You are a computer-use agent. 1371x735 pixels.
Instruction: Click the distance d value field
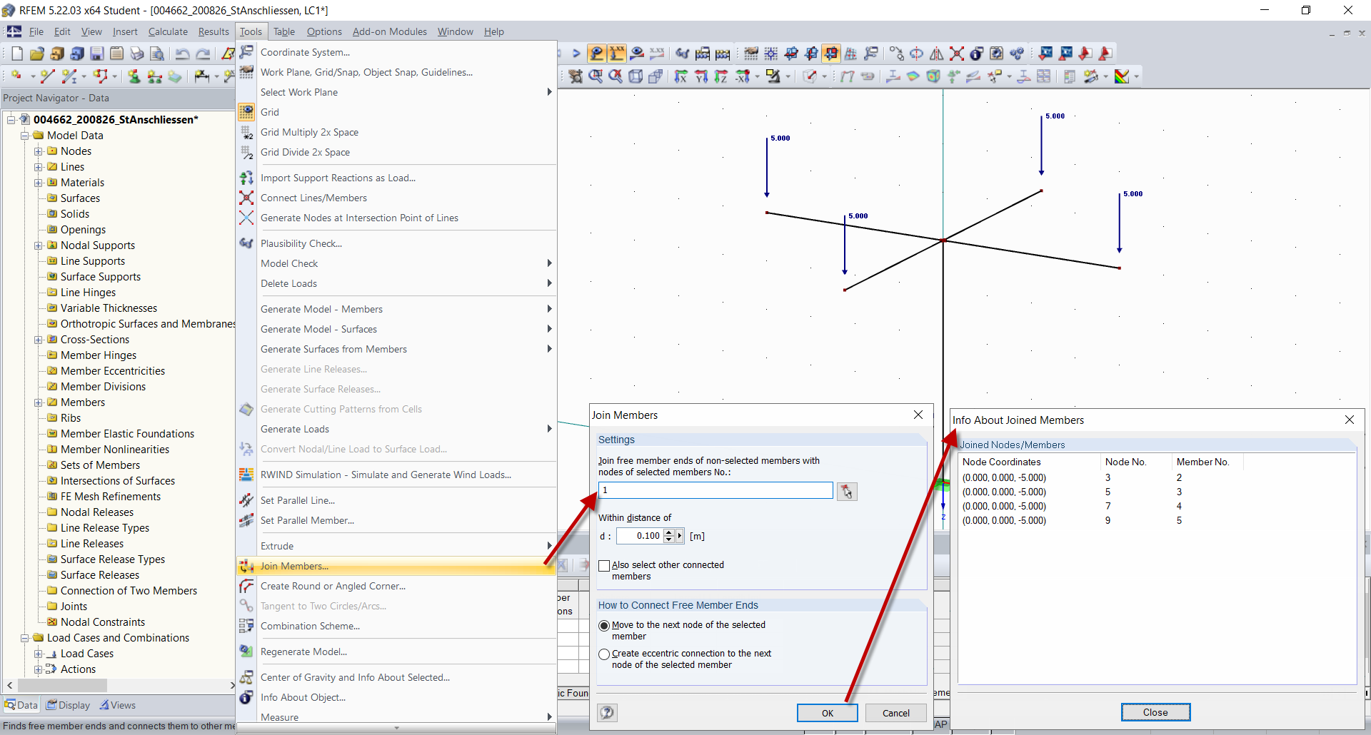640,536
